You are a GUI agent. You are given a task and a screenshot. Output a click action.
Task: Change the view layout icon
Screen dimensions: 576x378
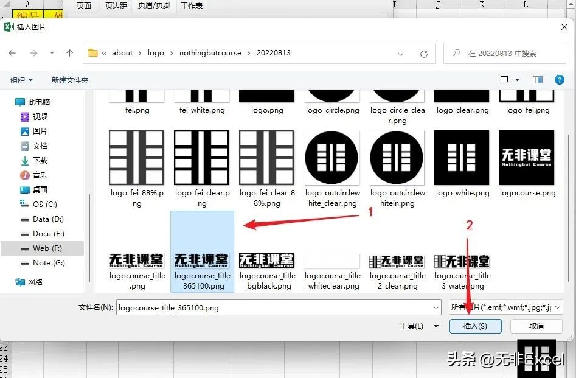pyautogui.click(x=504, y=79)
